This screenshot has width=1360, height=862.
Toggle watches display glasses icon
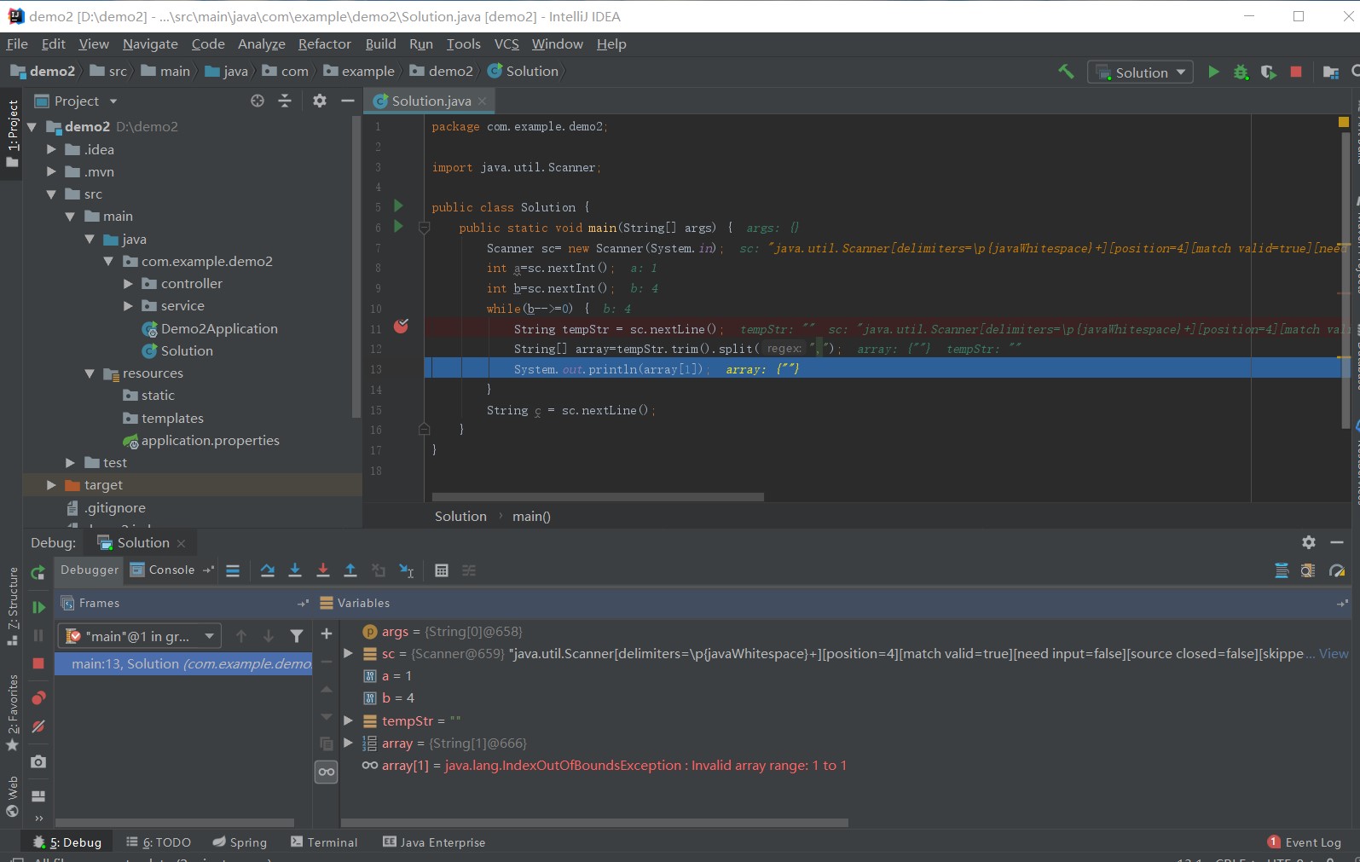(327, 772)
